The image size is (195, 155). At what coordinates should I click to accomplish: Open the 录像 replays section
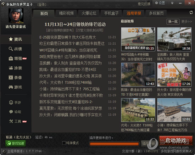(x=16, y=77)
